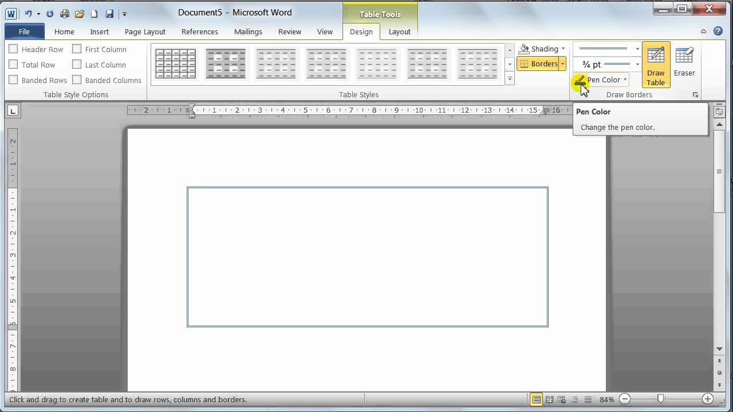
Task: Click the Shading paint bucket icon
Action: click(x=524, y=49)
